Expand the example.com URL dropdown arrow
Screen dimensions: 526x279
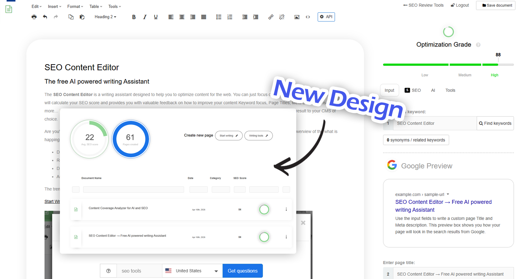point(448,194)
